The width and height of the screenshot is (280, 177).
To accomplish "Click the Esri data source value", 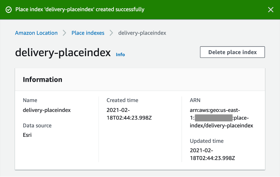I will click(27, 135).
